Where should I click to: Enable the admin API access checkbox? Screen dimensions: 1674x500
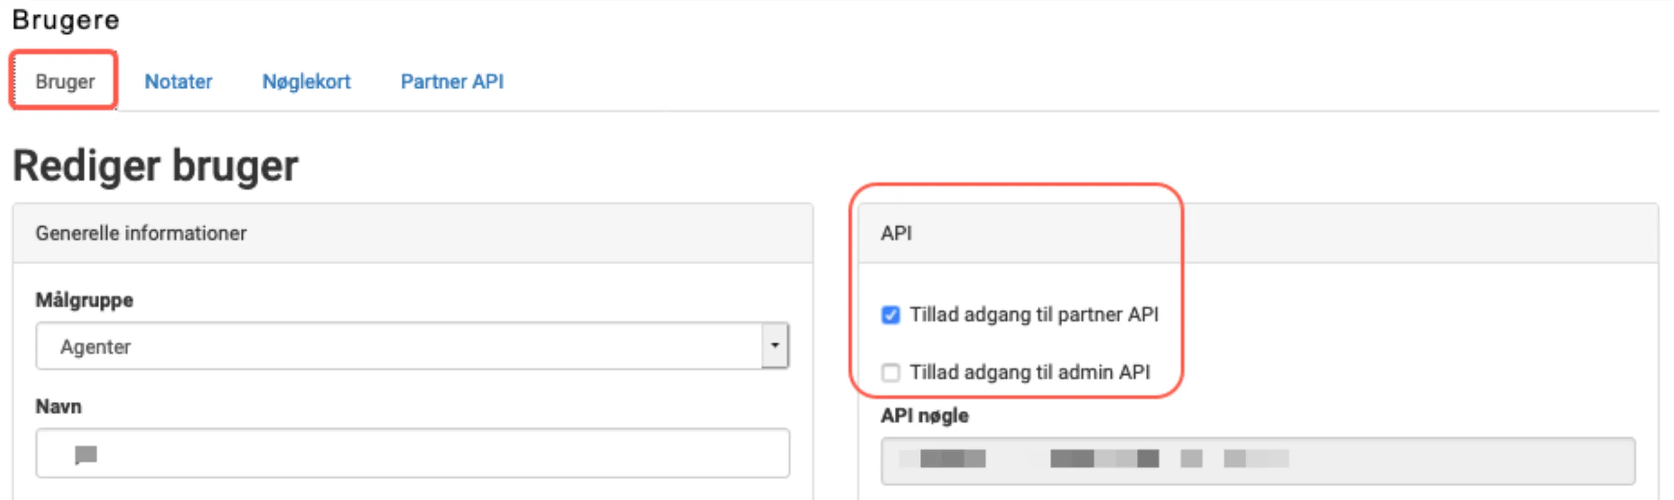[x=890, y=372]
